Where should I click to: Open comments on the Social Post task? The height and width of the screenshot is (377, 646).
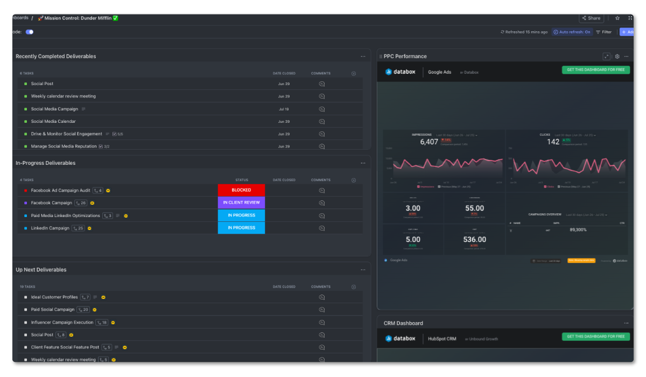pyautogui.click(x=321, y=83)
